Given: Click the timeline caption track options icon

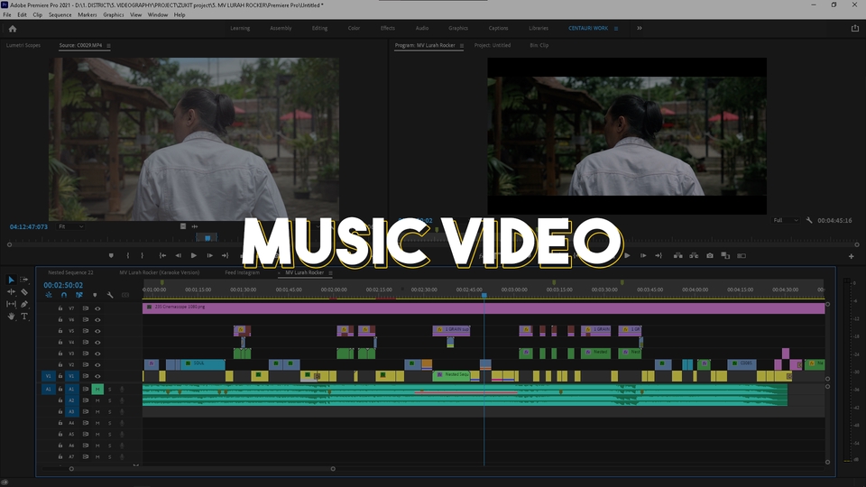Looking at the screenshot, I should tap(125, 296).
